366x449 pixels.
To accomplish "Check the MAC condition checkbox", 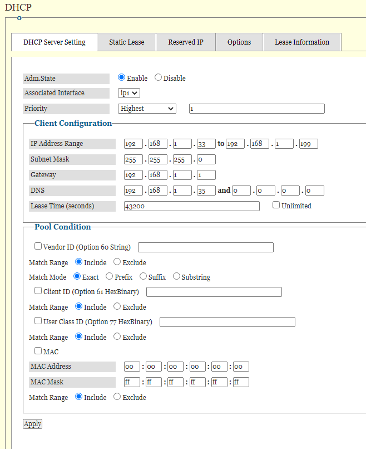I will [x=38, y=351].
